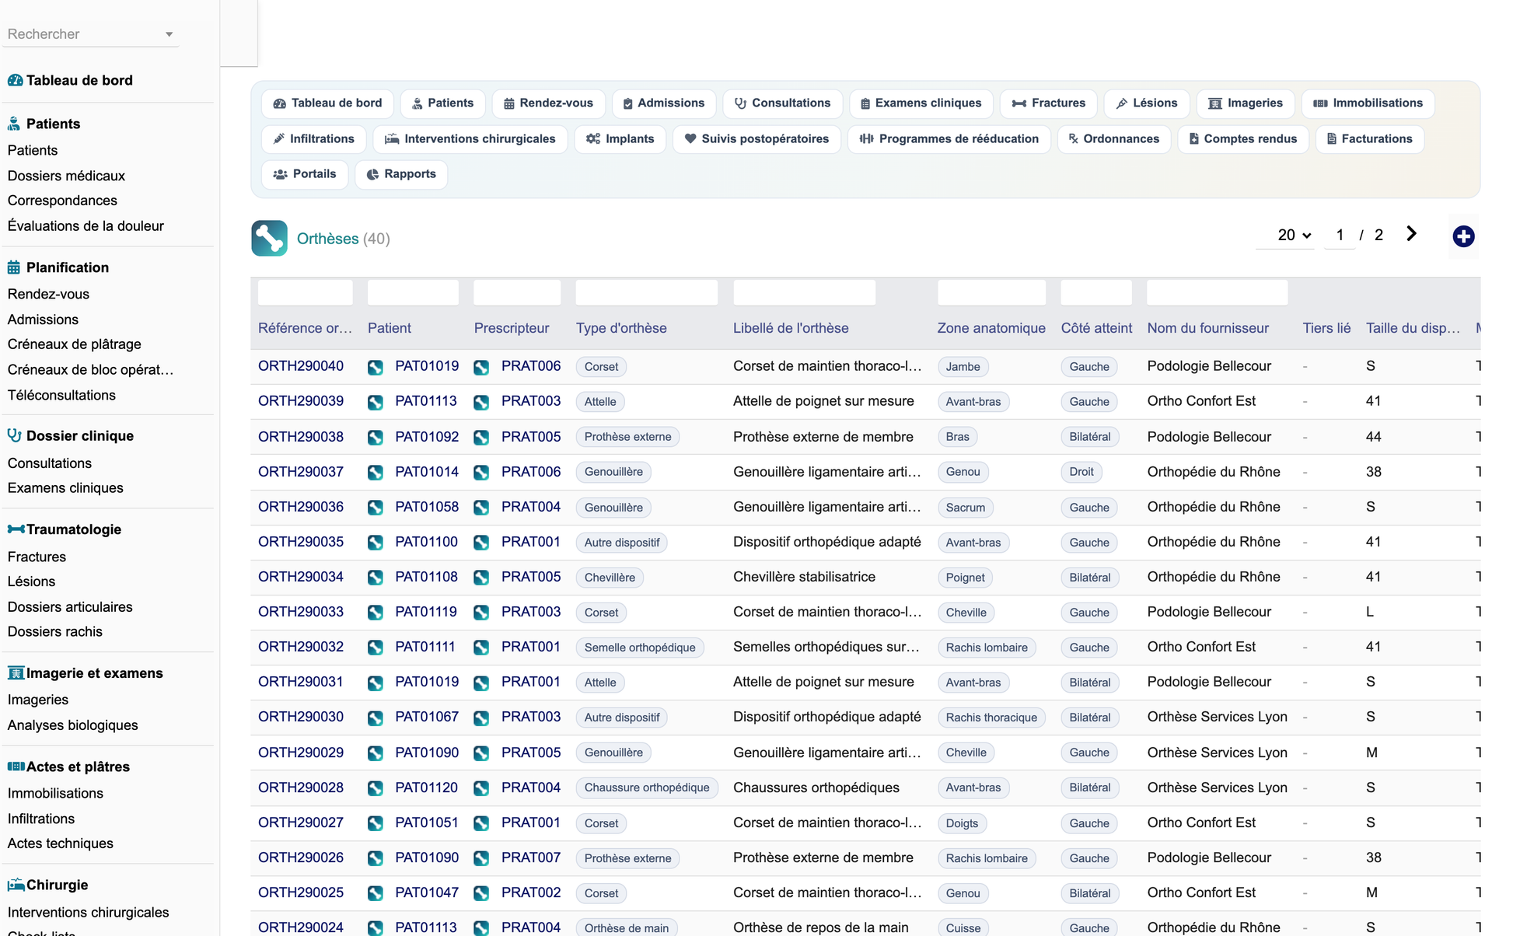This screenshot has height=936, width=1513.
Task: Click the Chaussure orthopédique type tag
Action: pos(646,788)
